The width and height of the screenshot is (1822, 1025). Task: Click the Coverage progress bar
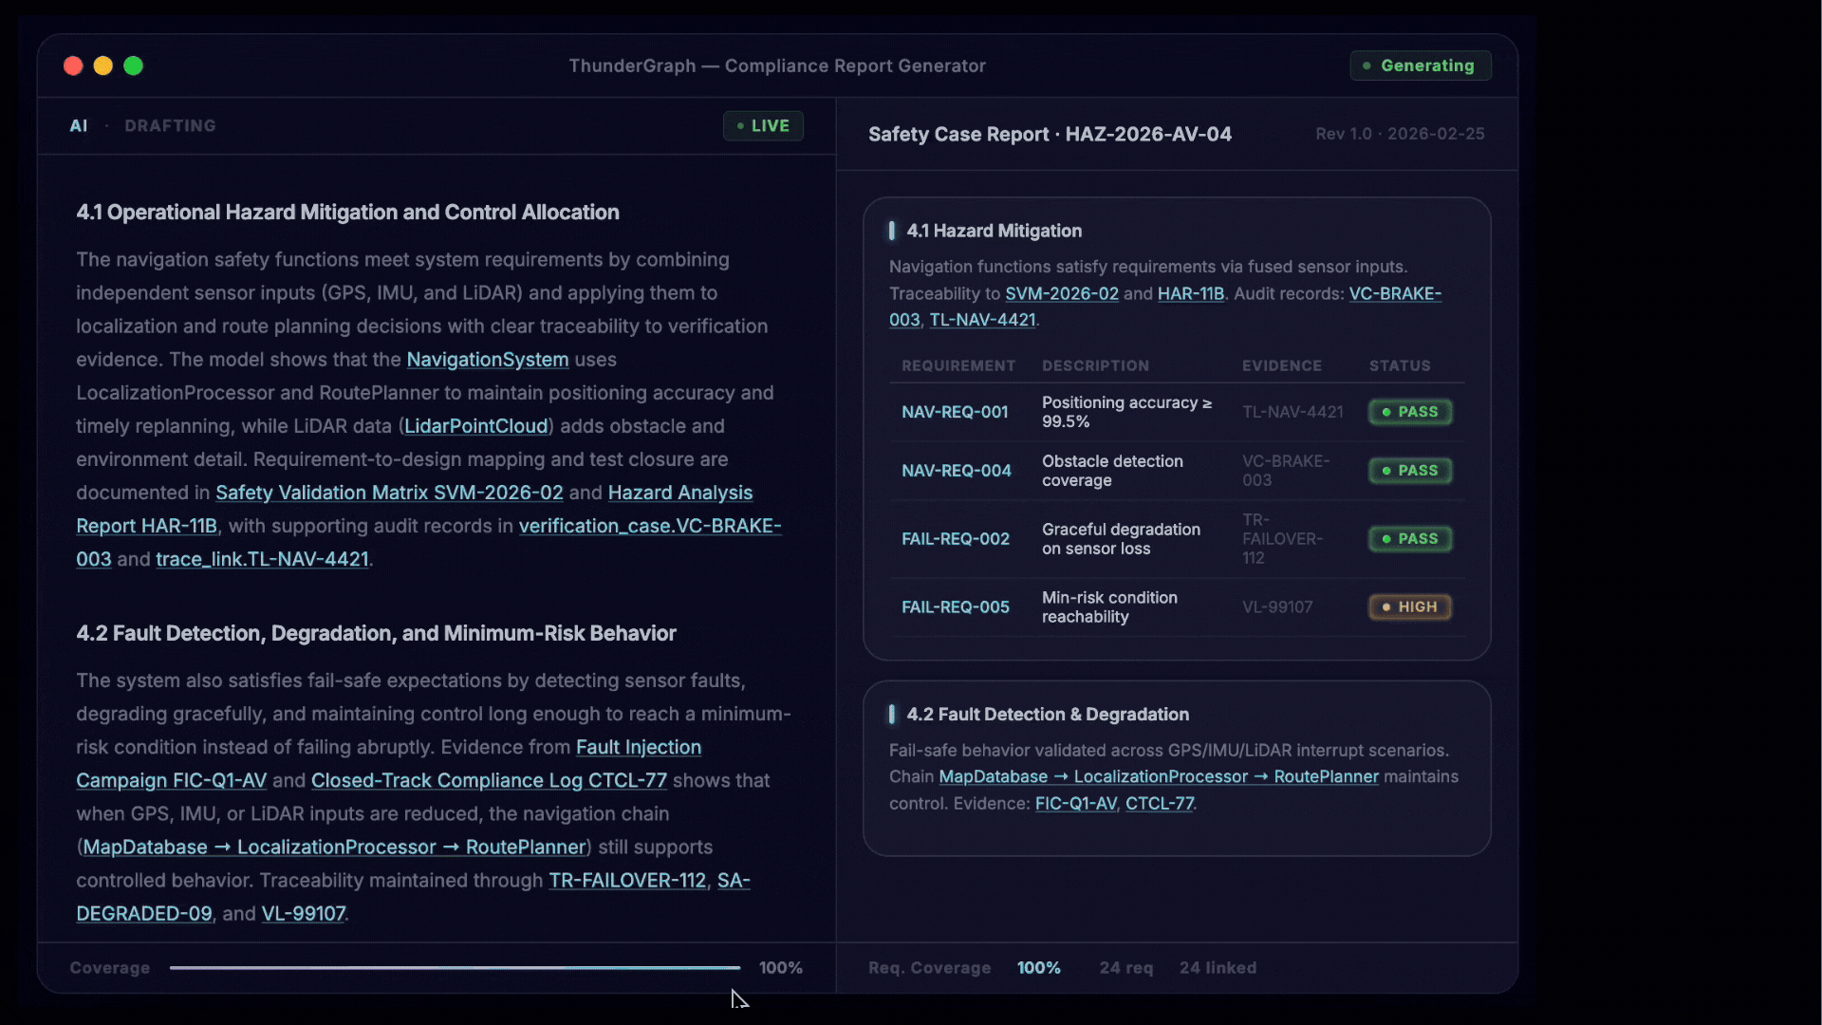[x=455, y=967]
